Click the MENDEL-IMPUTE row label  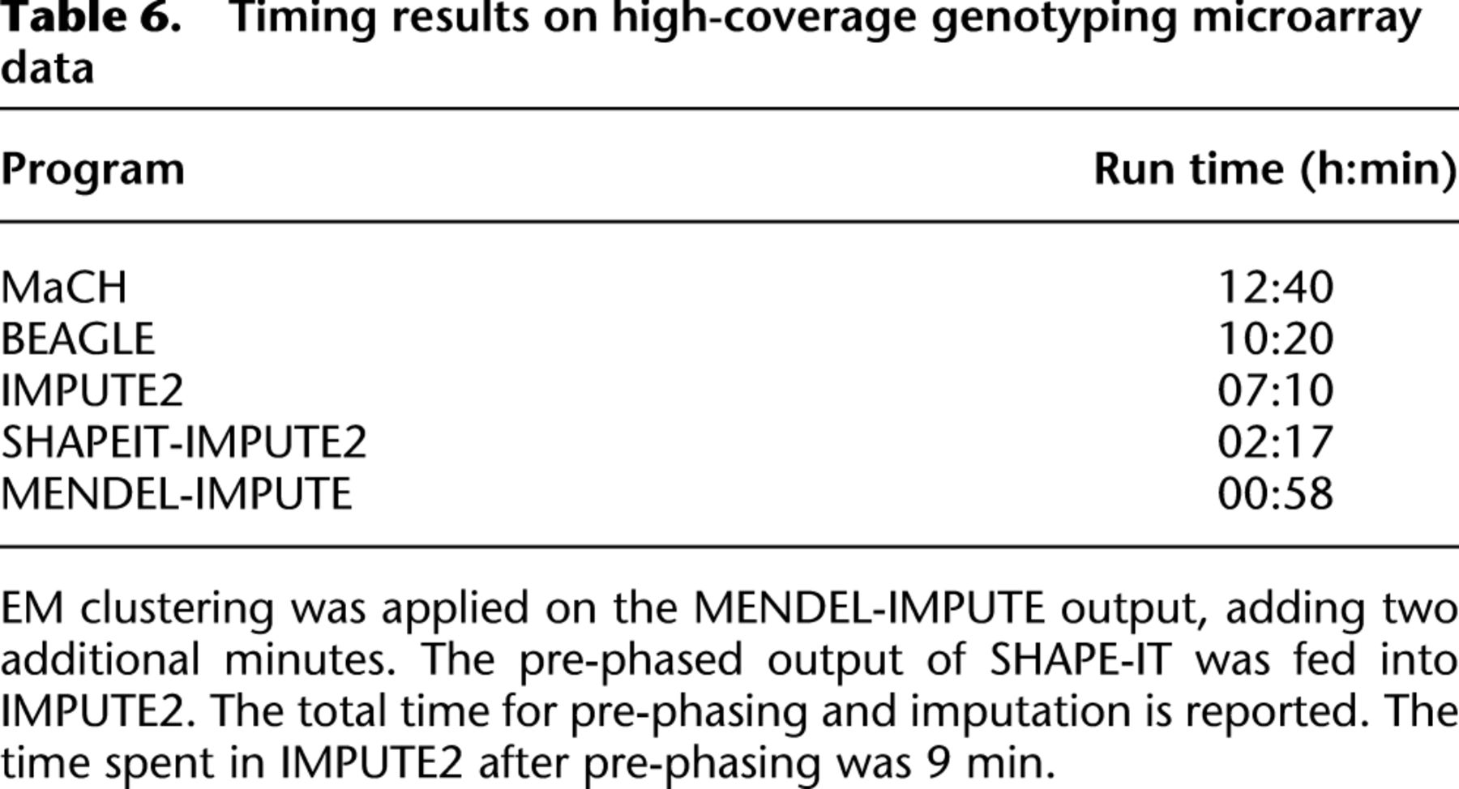(176, 494)
